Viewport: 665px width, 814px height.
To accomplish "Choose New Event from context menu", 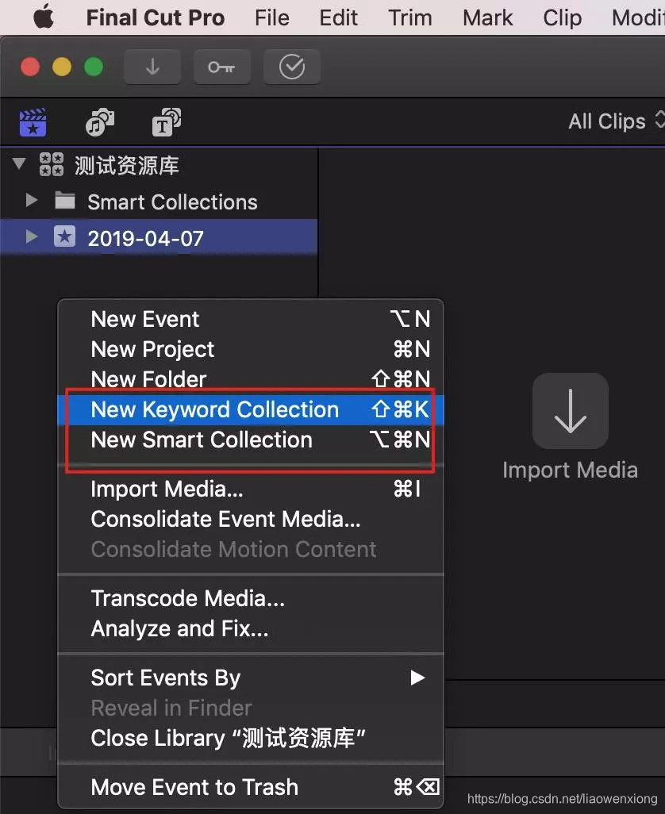I will pos(251,319).
